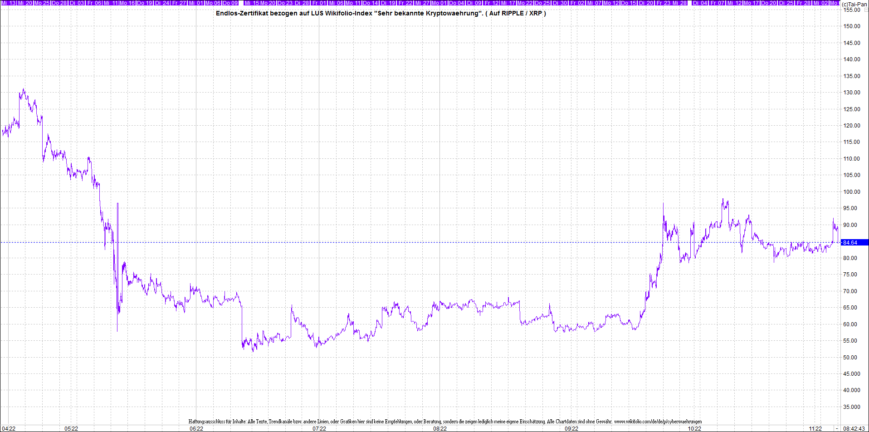Click the 90.00 value on price axis
This screenshot has width=869, height=432.
(850, 225)
